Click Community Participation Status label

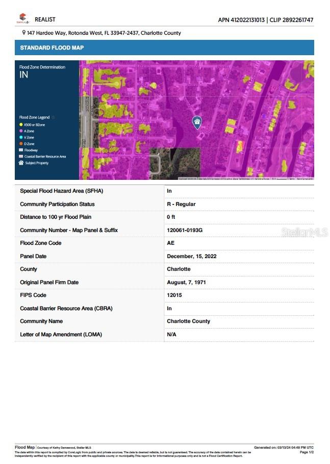pos(57,204)
